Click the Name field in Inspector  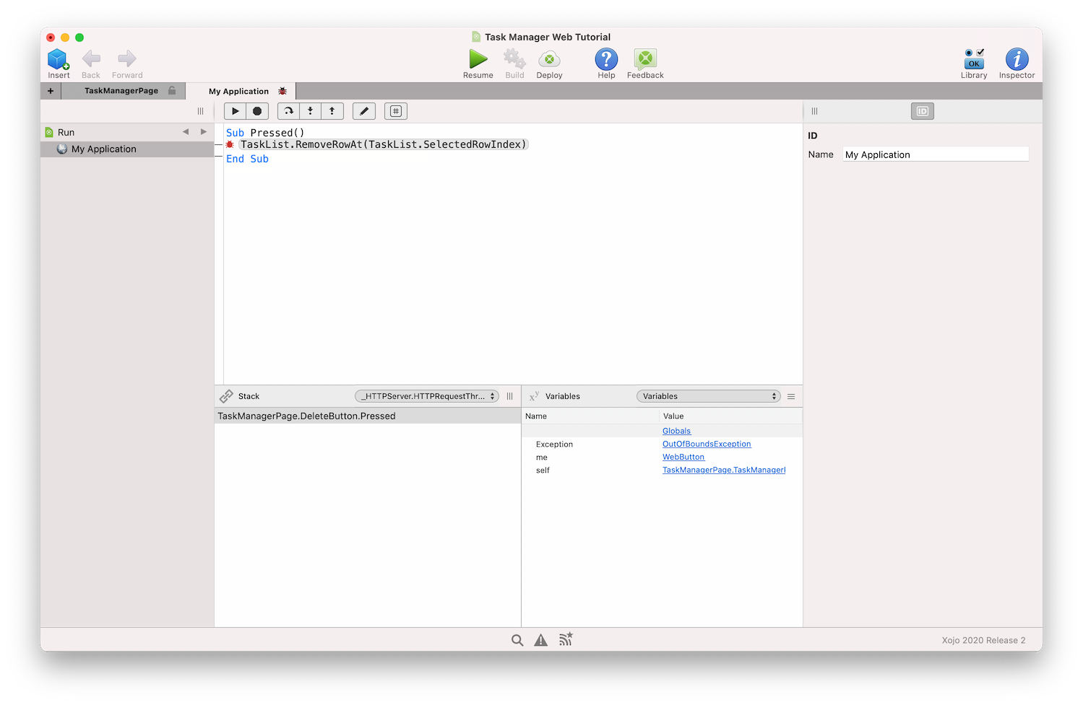935,154
